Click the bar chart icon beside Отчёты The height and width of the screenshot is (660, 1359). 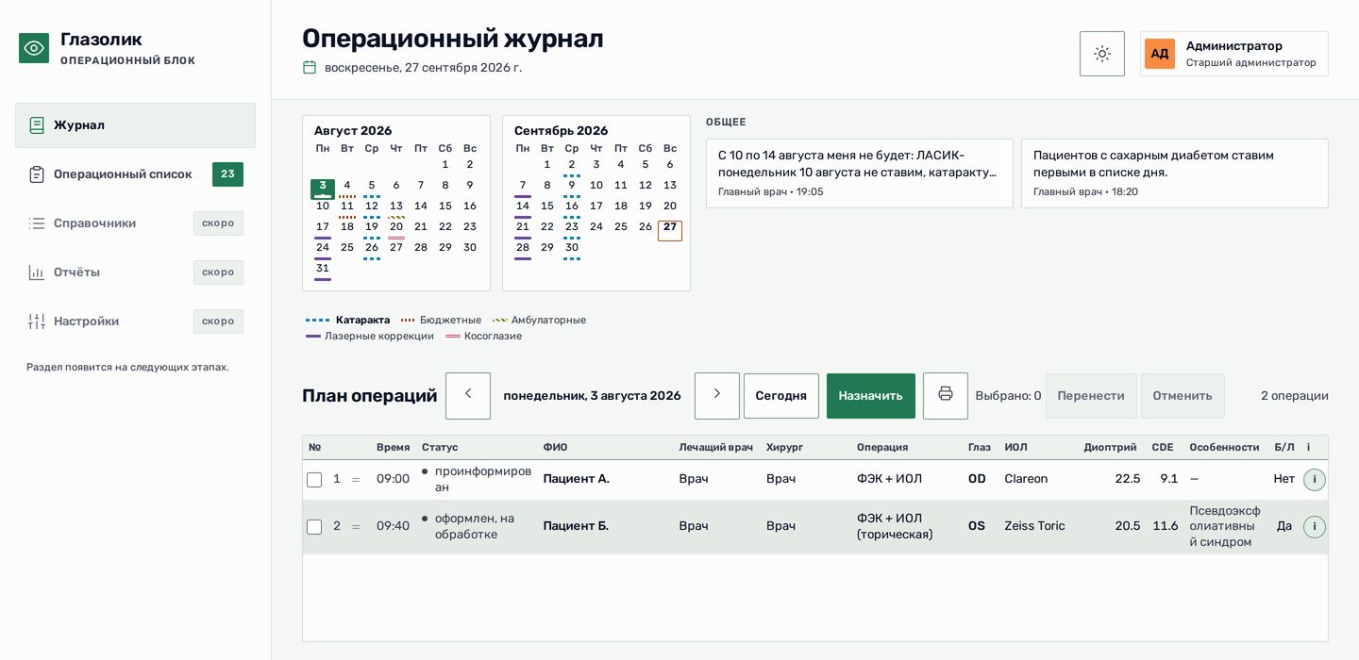[37, 272]
